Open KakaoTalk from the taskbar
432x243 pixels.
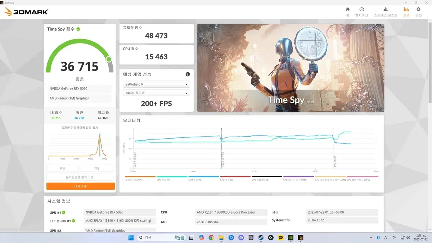click(x=281, y=238)
